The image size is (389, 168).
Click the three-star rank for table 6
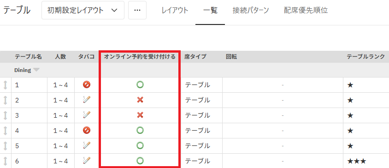pos(357,161)
